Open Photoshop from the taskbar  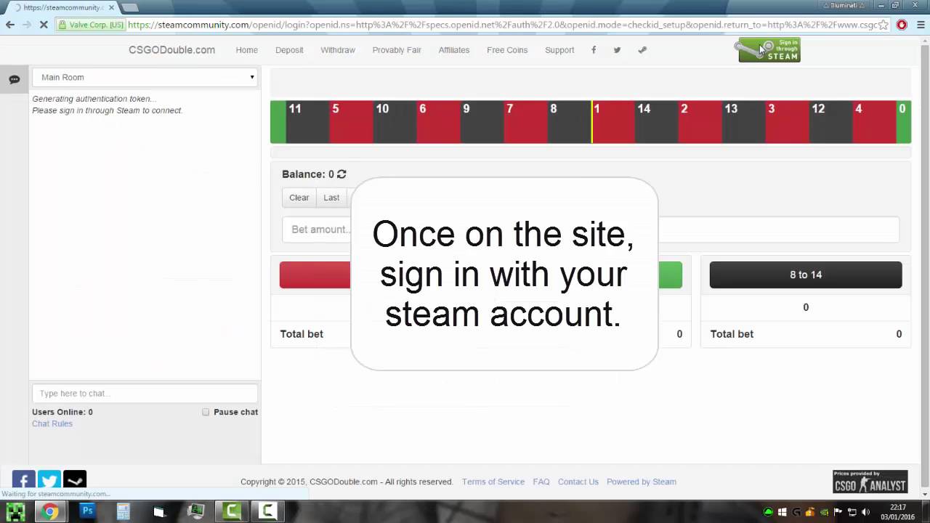click(87, 511)
